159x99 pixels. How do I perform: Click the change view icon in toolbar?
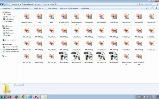click(x=147, y=8)
